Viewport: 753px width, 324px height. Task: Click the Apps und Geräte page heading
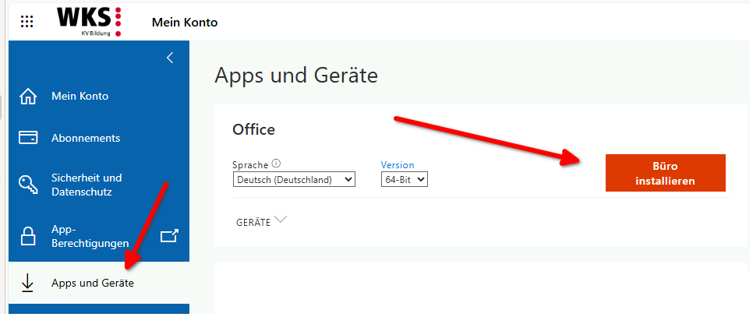click(x=296, y=76)
